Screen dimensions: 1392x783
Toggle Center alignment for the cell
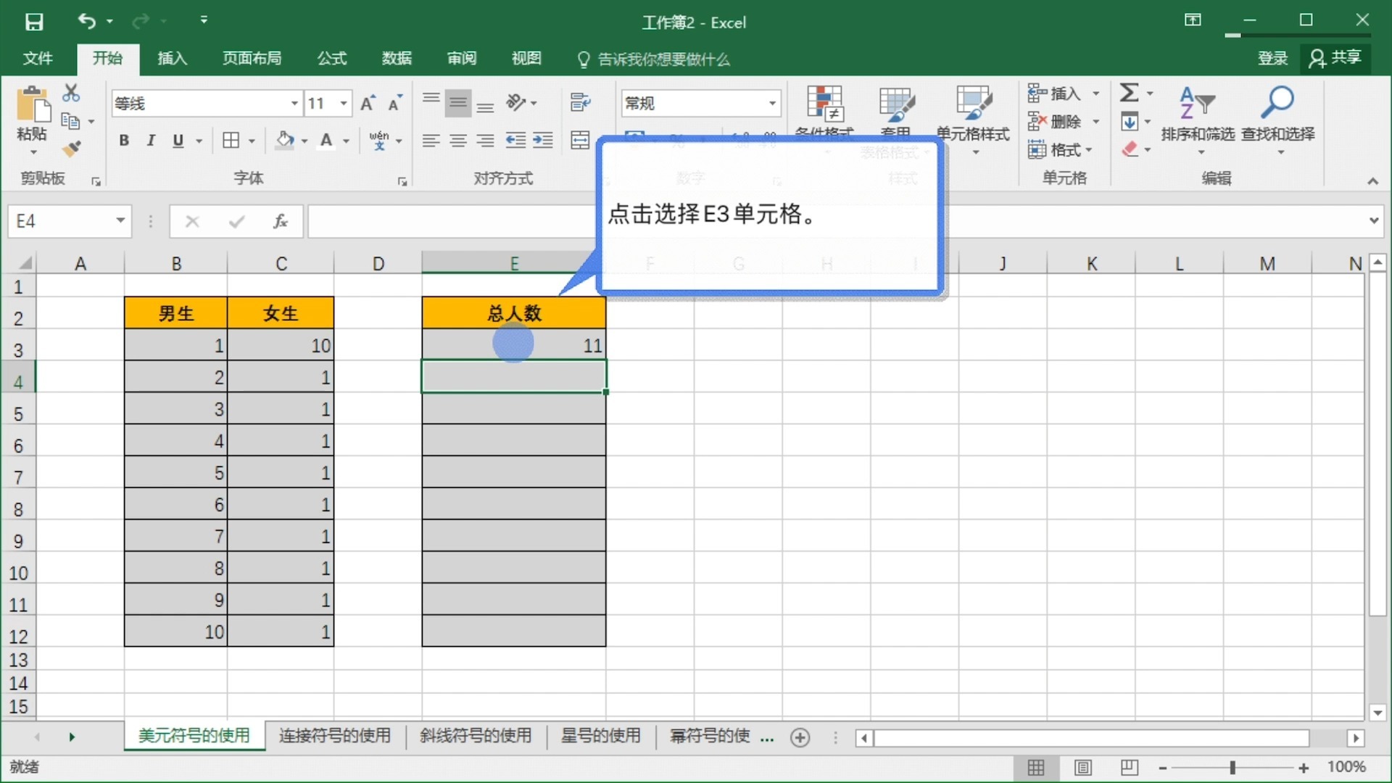[457, 140]
